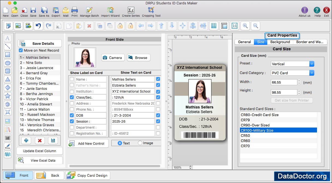
Task: Select the Text tool in left sidebar
Action: tap(8, 38)
